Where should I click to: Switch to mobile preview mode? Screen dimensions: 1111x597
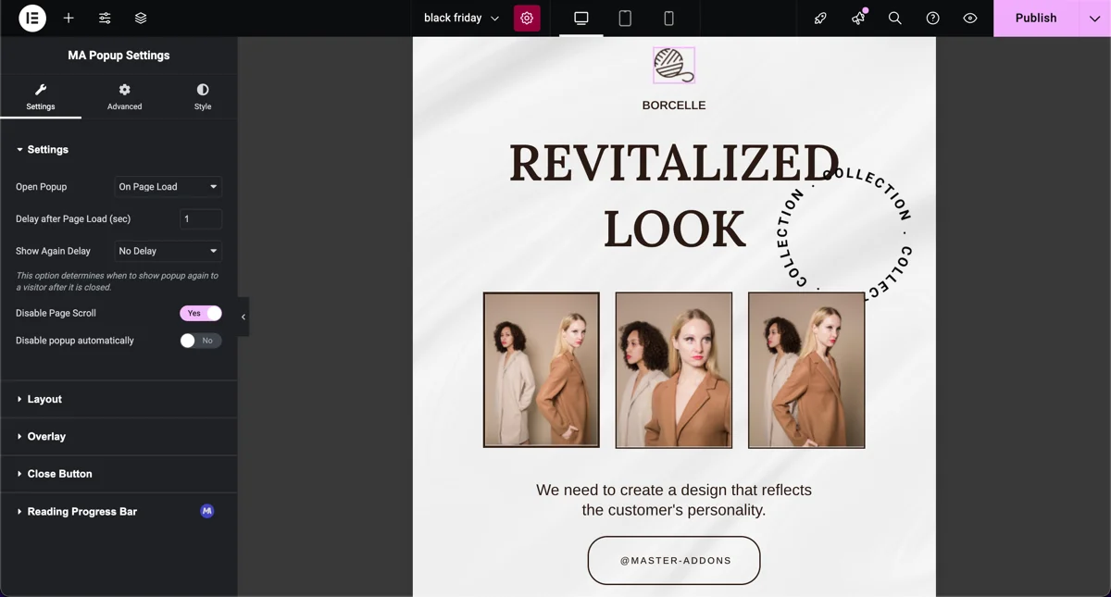tap(669, 18)
